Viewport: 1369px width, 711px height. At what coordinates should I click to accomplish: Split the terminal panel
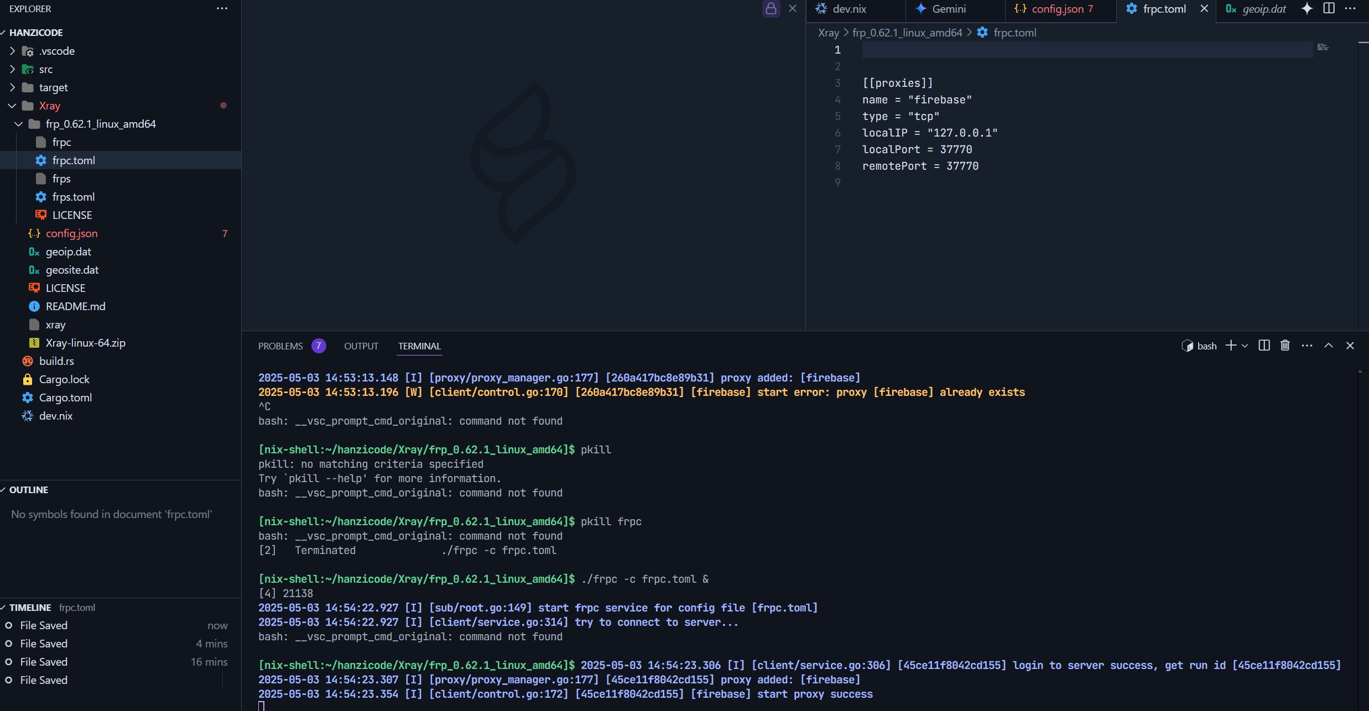tap(1264, 346)
